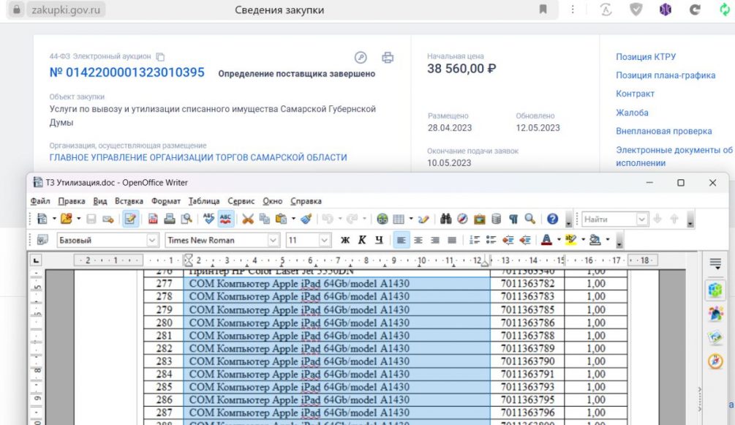Click the font color A swatch
Viewport: 735px width, 425px height.
tap(546, 240)
